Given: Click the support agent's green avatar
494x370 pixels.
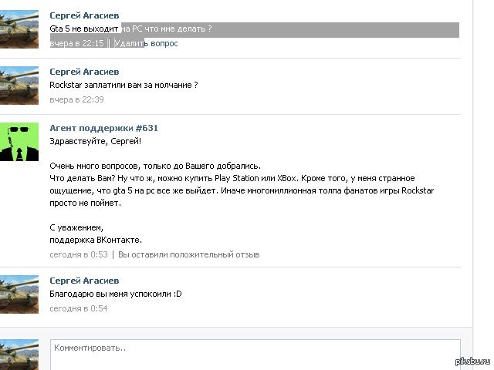Looking at the screenshot, I should point(19,141).
